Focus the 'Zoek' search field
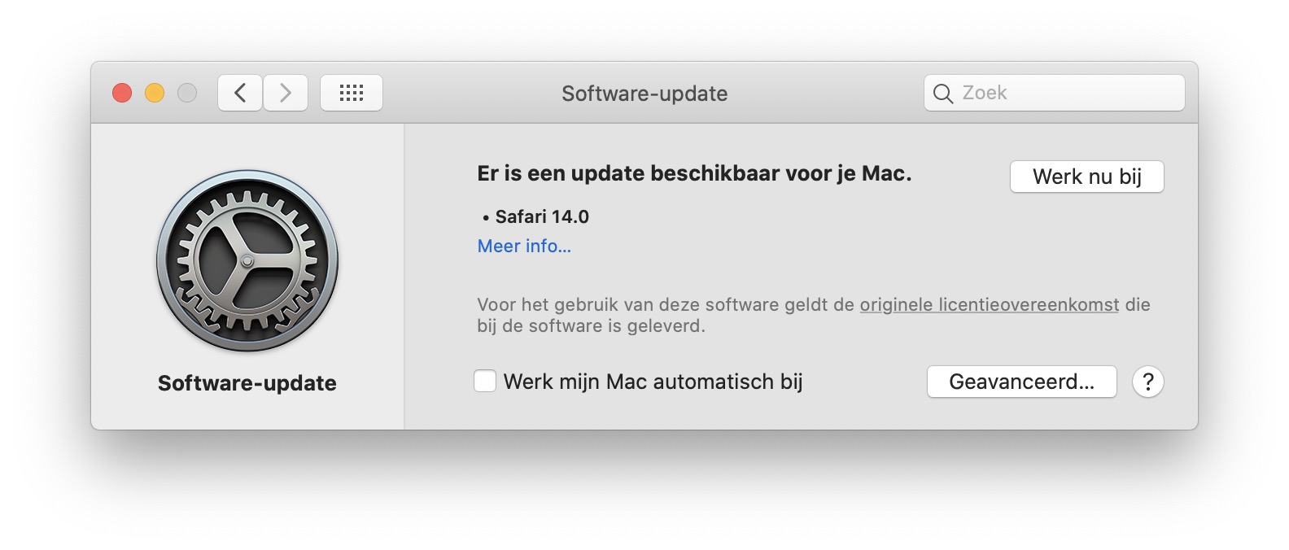The width and height of the screenshot is (1289, 550). 1055,93
